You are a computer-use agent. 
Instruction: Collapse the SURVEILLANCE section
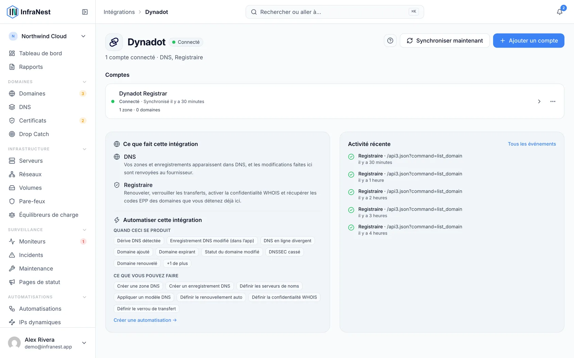point(85,230)
